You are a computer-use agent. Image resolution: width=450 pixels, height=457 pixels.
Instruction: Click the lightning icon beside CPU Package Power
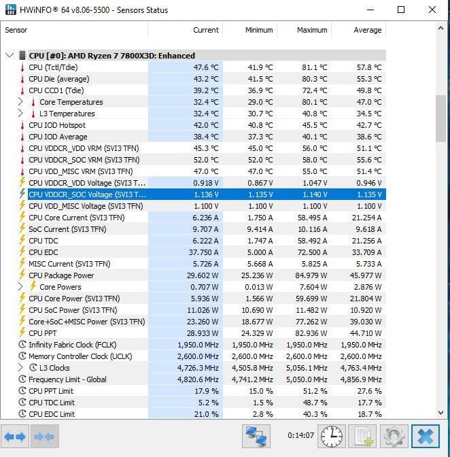[x=22, y=275]
